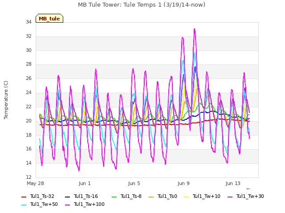285x213 pixels.
Task: Select legend text Tul1_Ts-8
Action: click(131, 196)
